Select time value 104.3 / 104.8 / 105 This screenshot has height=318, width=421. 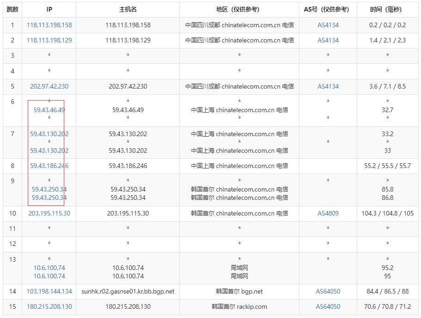[x=387, y=213]
